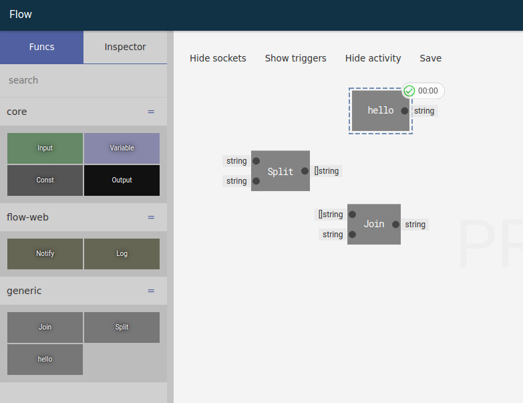Collapse the flow-web section

[x=151, y=217]
